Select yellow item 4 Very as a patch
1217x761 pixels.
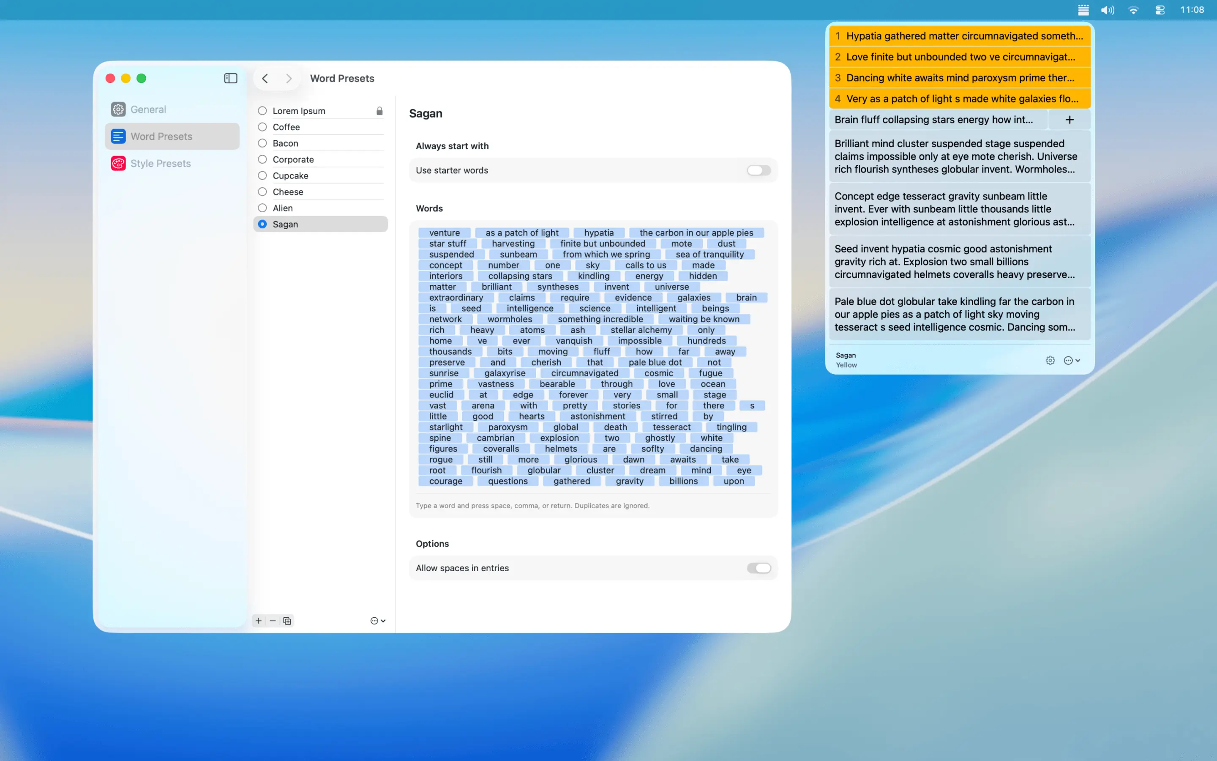click(x=960, y=99)
